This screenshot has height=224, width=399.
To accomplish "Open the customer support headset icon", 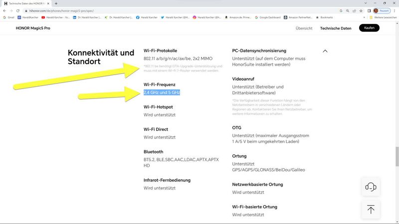I will coord(371,187).
